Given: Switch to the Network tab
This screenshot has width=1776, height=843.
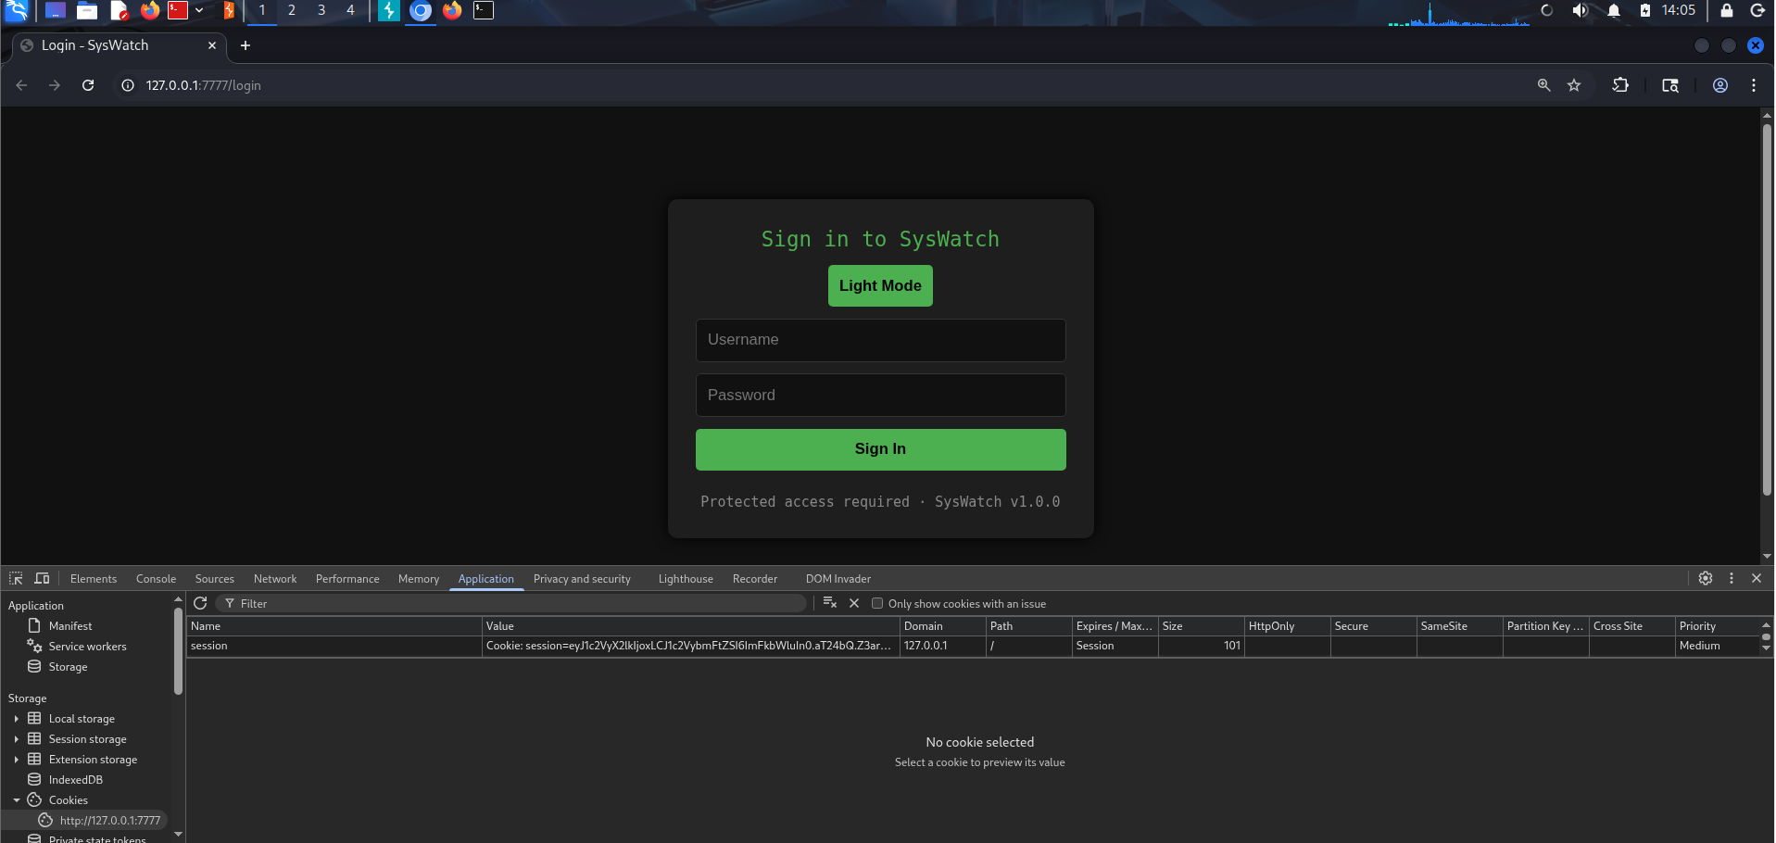Looking at the screenshot, I should [x=275, y=579].
